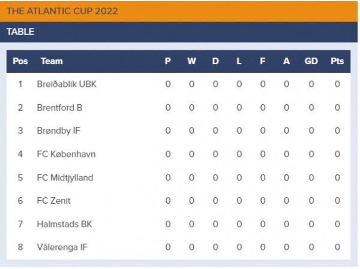Click position number 8 in the table
Screen dimensions: 360x269
coord(20,247)
